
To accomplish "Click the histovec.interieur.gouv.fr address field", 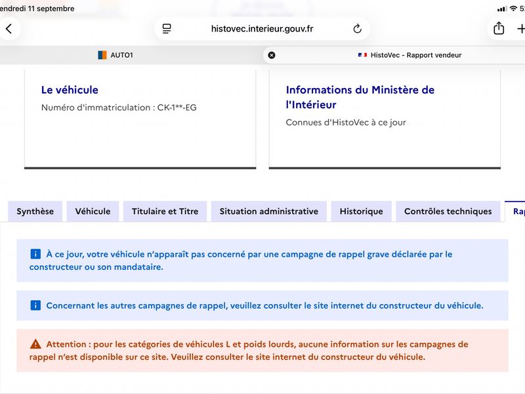I will click(262, 29).
